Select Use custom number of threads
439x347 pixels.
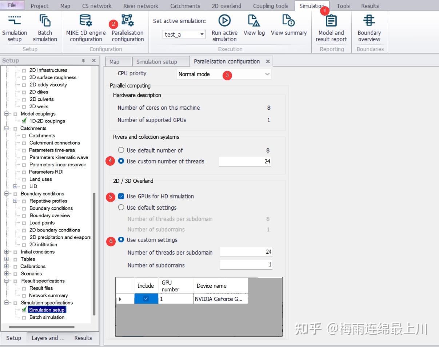click(121, 161)
